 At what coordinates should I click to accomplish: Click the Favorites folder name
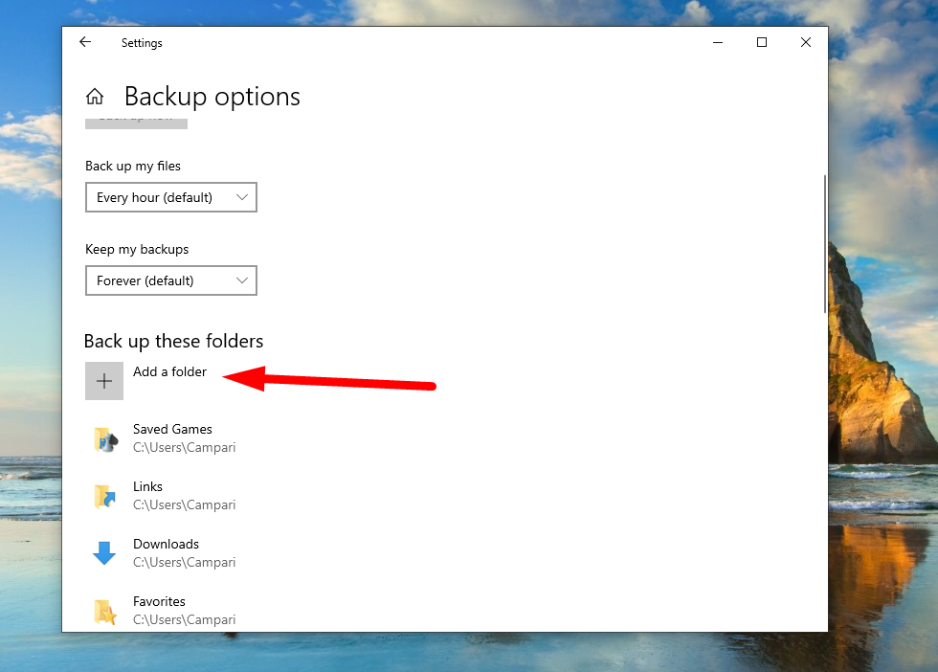coord(159,601)
